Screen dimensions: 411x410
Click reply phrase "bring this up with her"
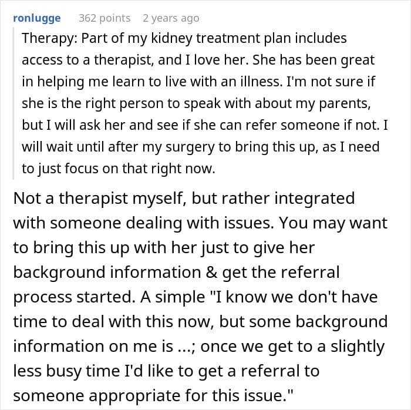click(124, 248)
